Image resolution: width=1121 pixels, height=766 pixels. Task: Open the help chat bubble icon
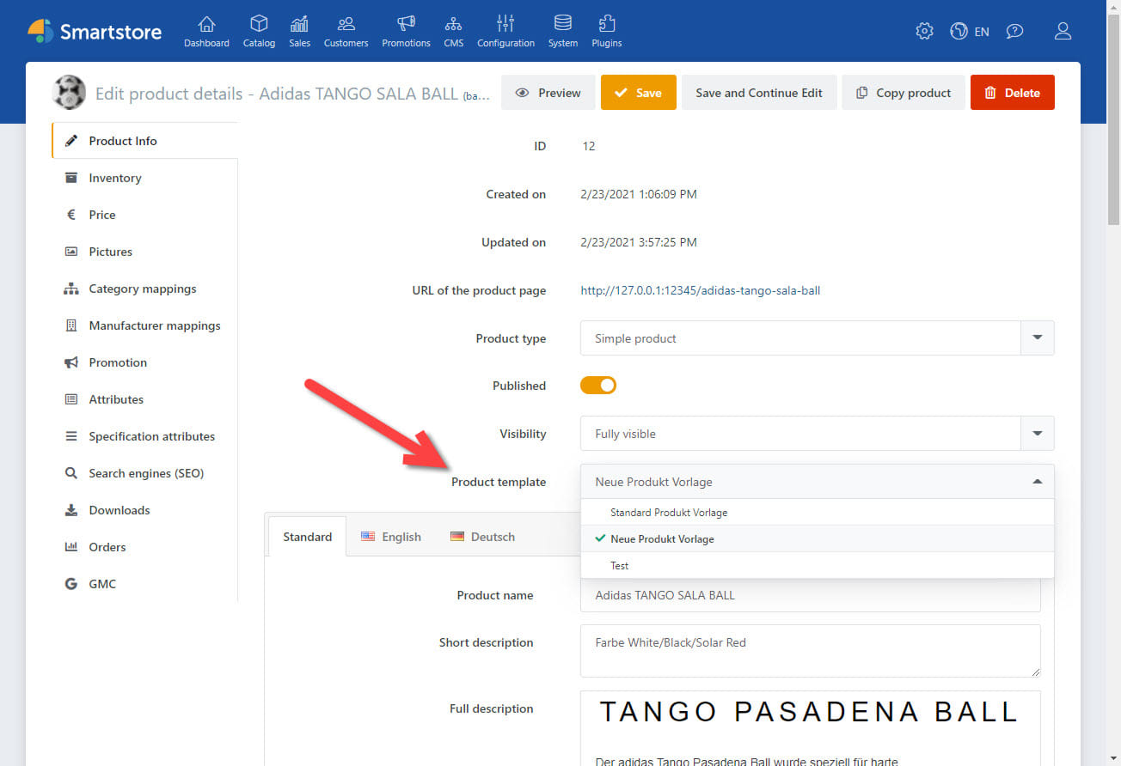coord(1014,32)
